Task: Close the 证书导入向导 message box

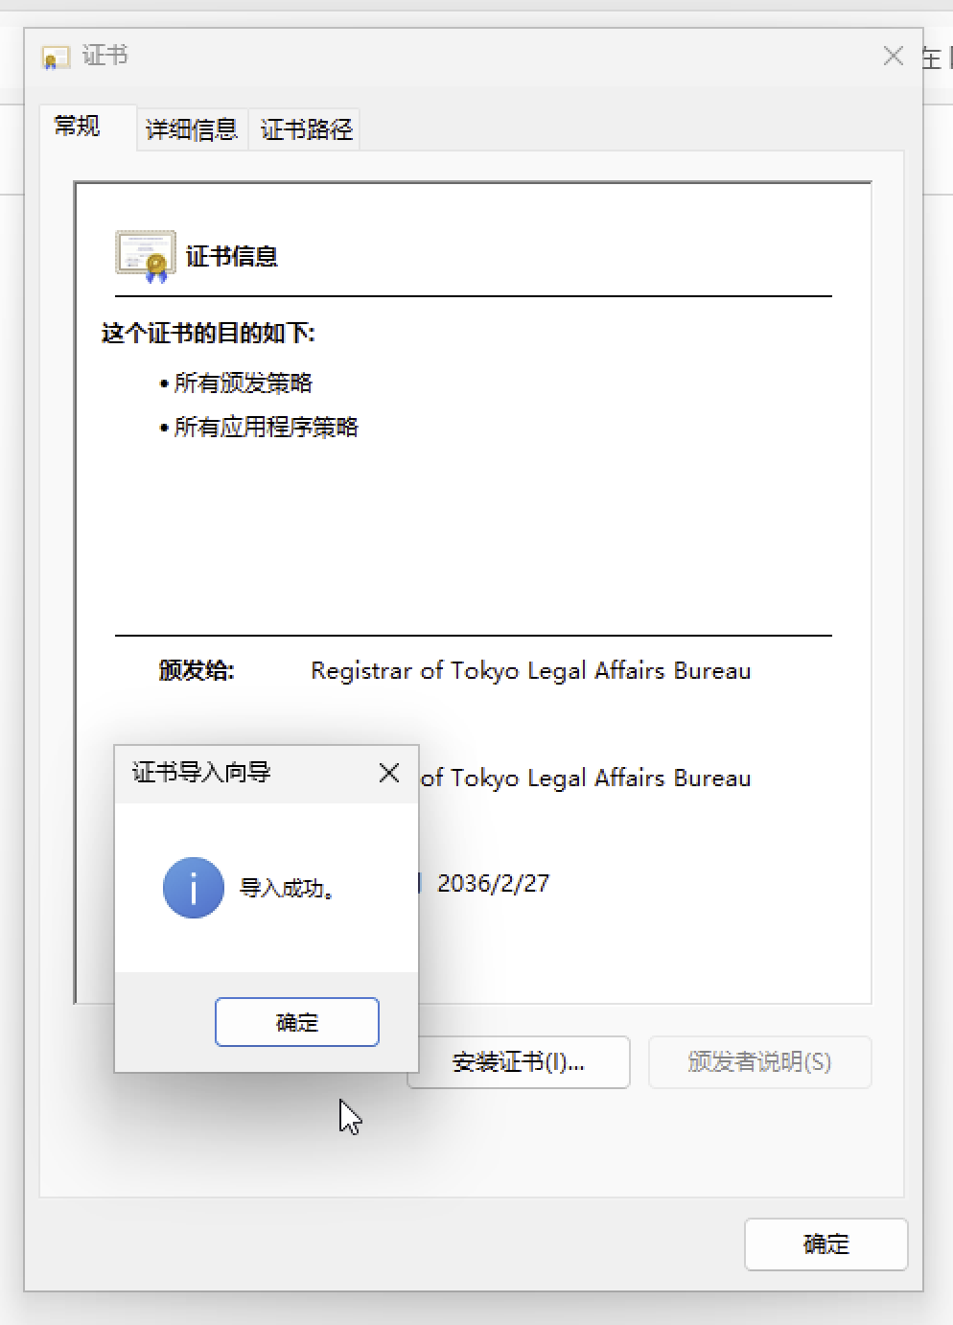Action: coord(388,773)
